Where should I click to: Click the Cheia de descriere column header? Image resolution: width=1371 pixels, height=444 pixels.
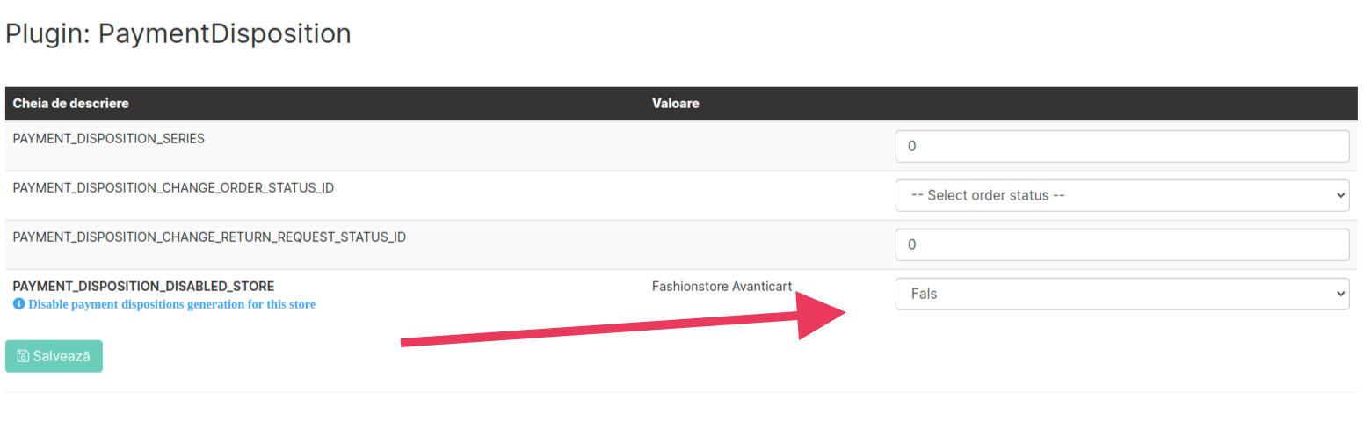tap(71, 104)
